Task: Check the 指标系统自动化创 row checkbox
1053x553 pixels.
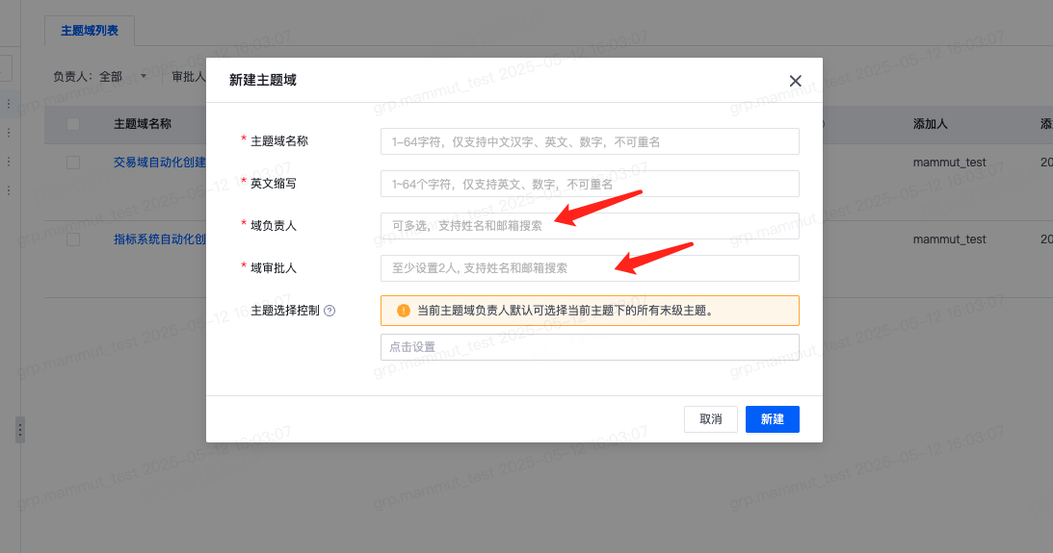Action: (73, 239)
